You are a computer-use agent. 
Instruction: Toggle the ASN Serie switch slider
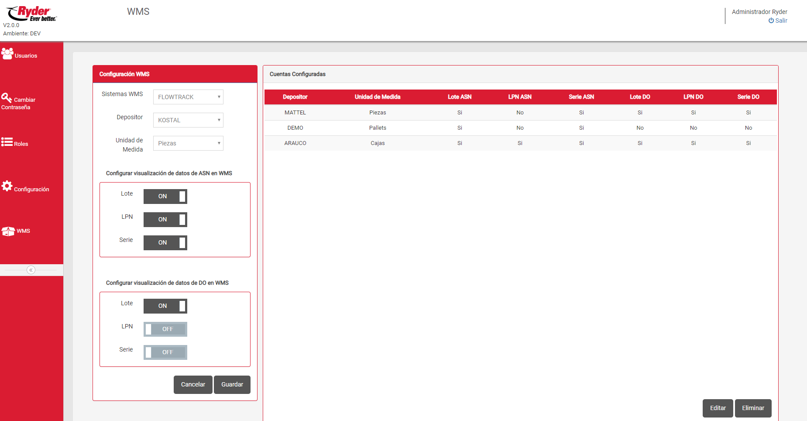point(165,243)
